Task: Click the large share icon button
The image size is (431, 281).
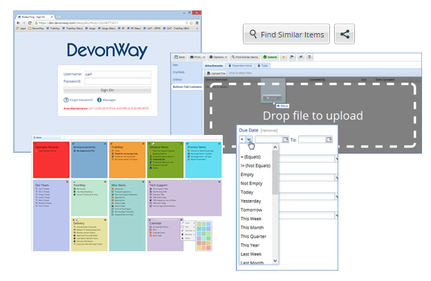Action: coord(345,34)
